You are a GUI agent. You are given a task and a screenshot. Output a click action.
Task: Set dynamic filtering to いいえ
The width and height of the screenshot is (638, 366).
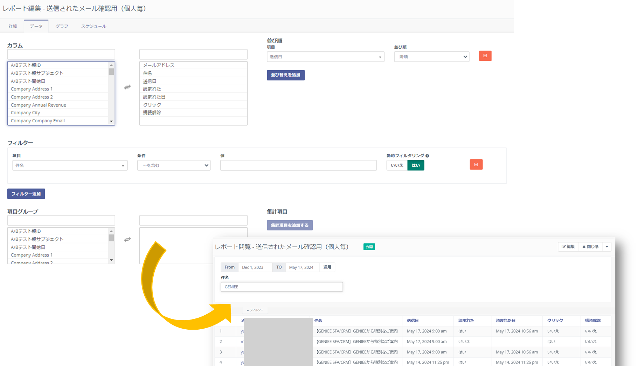pos(397,165)
